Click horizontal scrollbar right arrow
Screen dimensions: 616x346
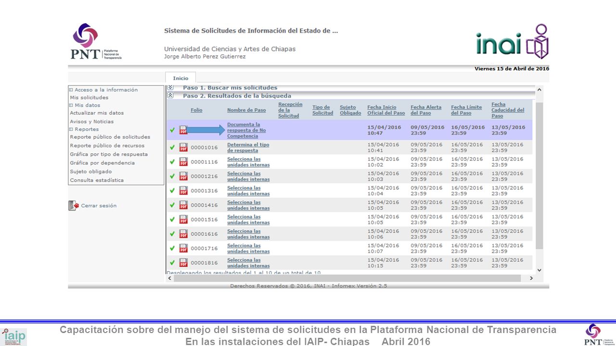click(x=531, y=278)
